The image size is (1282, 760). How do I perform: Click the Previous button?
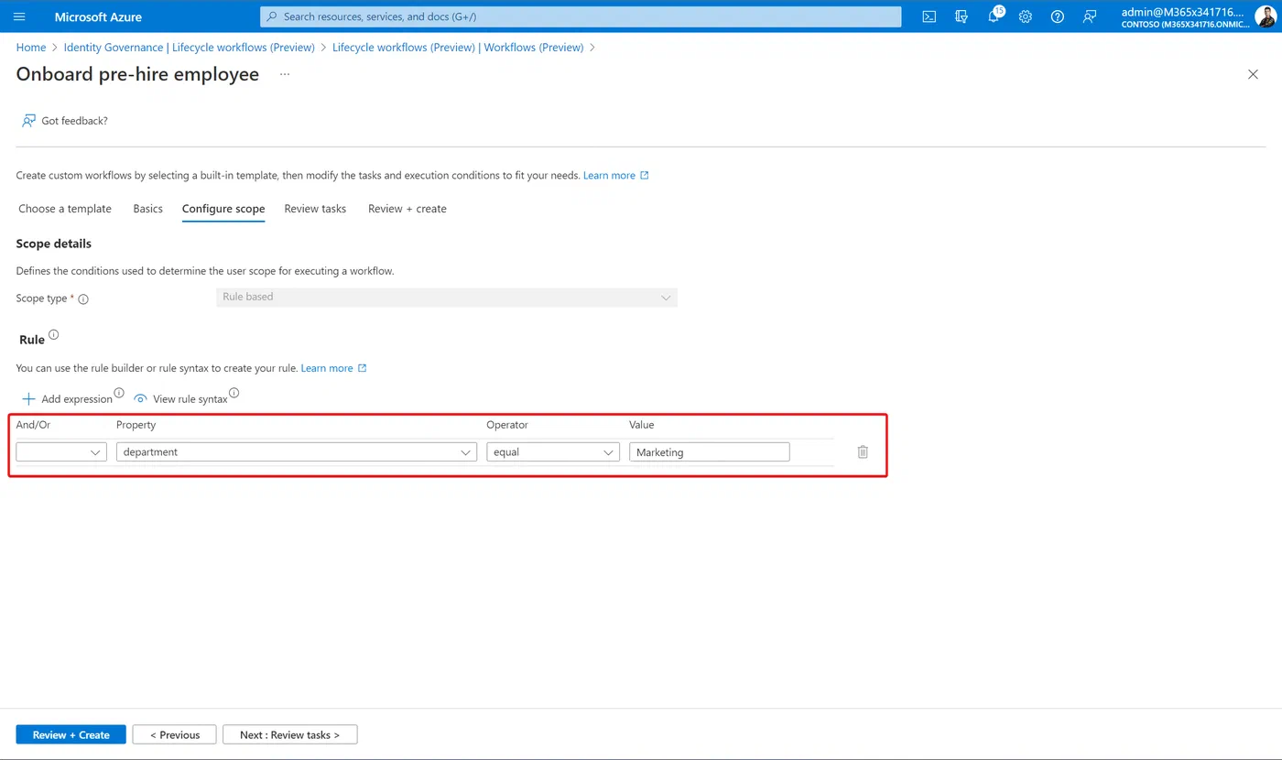[x=174, y=734]
